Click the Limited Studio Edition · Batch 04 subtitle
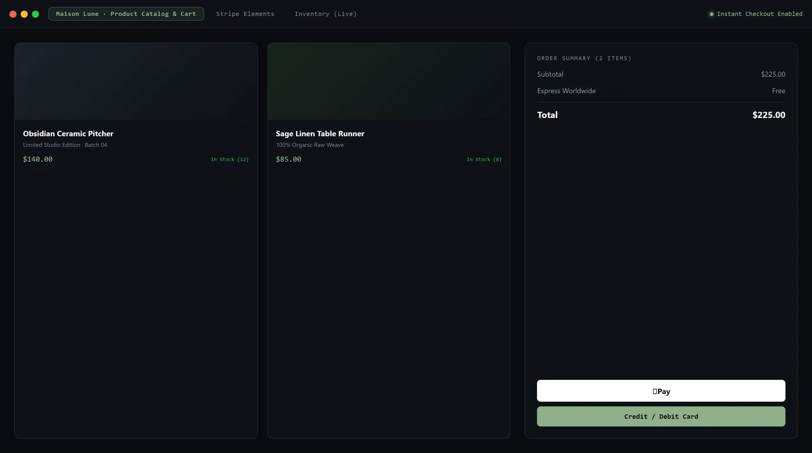 click(x=65, y=145)
